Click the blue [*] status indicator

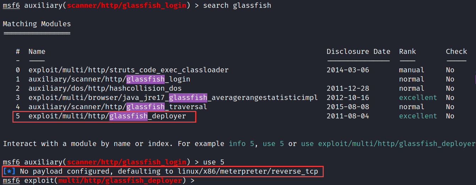(9, 172)
